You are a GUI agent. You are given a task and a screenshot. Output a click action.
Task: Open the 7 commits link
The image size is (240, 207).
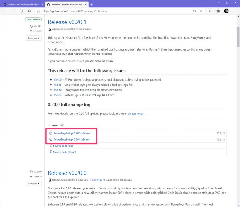coord(96,180)
